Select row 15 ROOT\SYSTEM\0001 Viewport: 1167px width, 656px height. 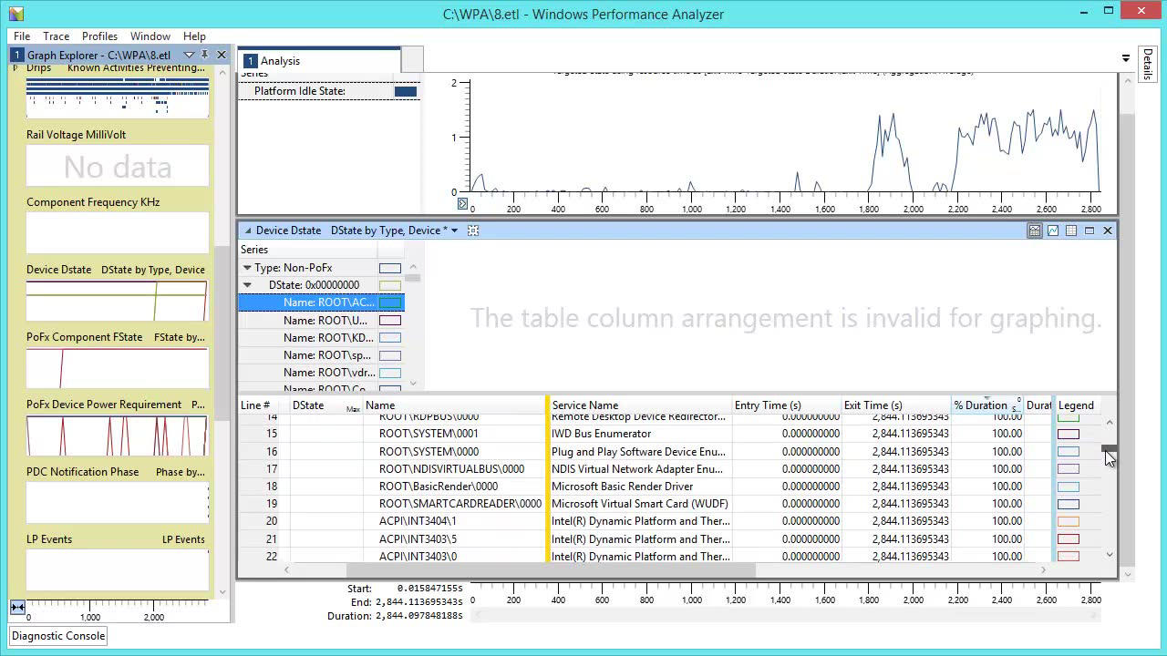point(670,434)
